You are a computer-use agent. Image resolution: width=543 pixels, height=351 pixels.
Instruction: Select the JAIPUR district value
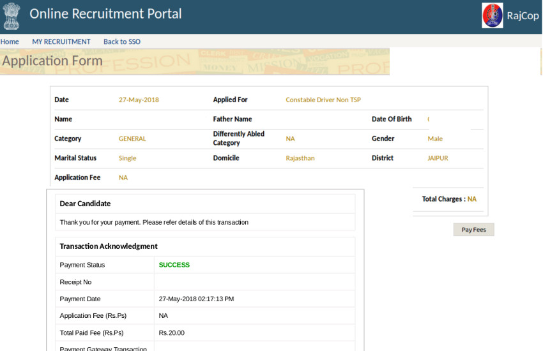click(x=438, y=158)
